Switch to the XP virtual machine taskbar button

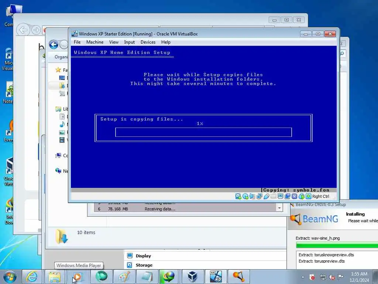click(216, 277)
